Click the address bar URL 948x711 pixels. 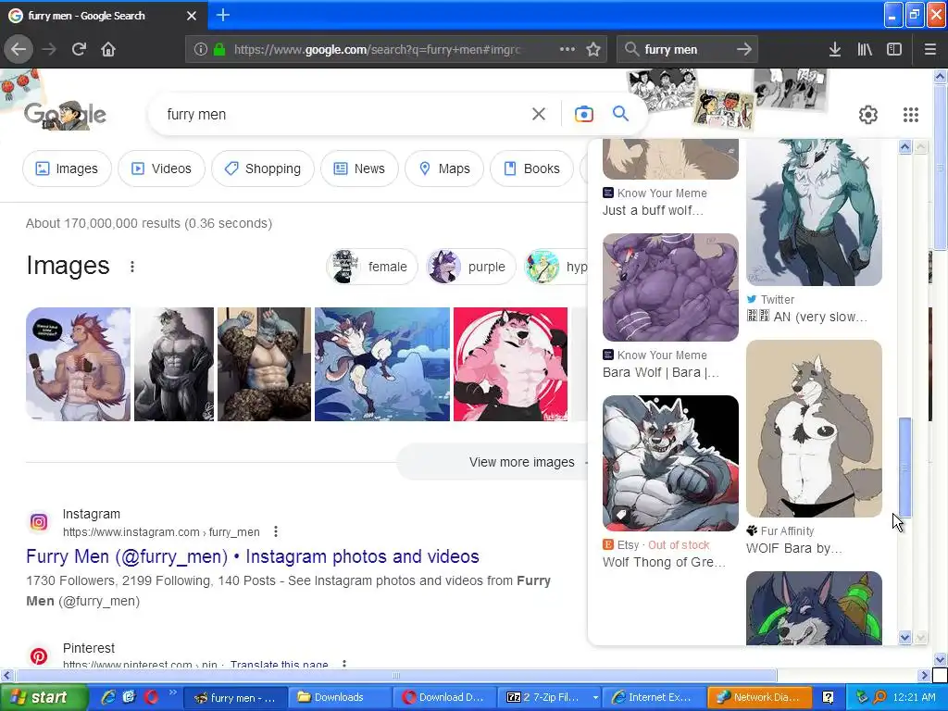[x=377, y=50]
